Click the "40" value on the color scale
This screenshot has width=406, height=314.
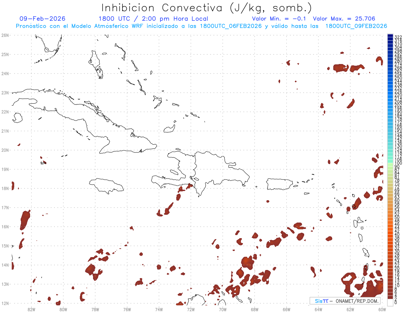[397, 234]
